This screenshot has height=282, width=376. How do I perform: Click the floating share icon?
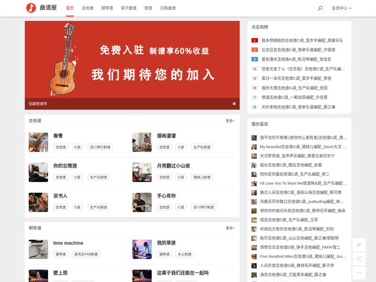tap(359, 258)
